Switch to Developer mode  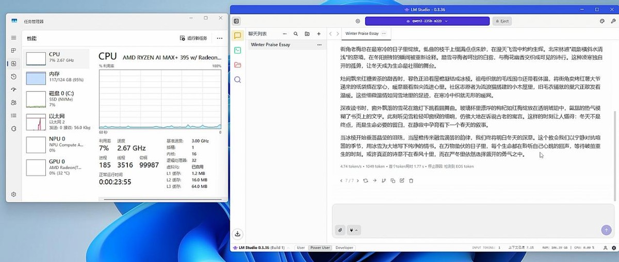(x=345, y=248)
